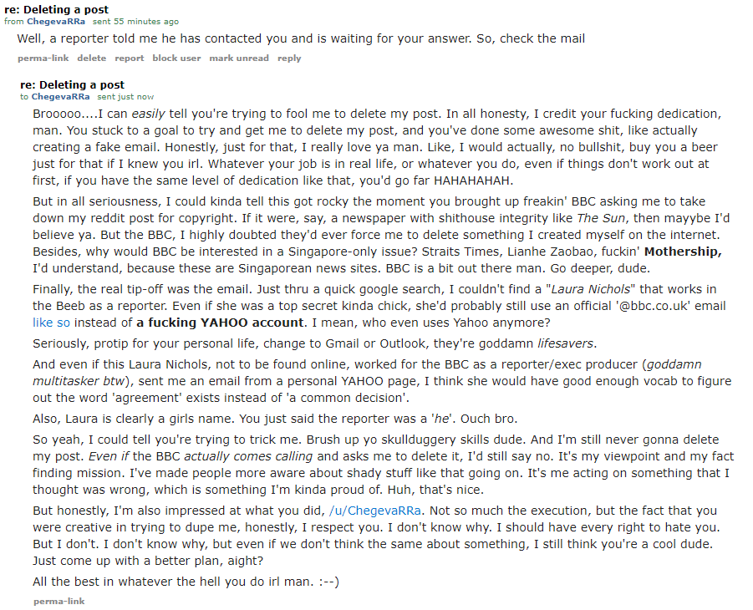This screenshot has width=753, height=610.
Task: Open perma-link at bottom of the reply
Action: point(59,601)
